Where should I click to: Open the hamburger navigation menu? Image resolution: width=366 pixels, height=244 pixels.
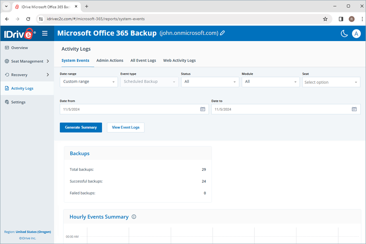(x=45, y=33)
